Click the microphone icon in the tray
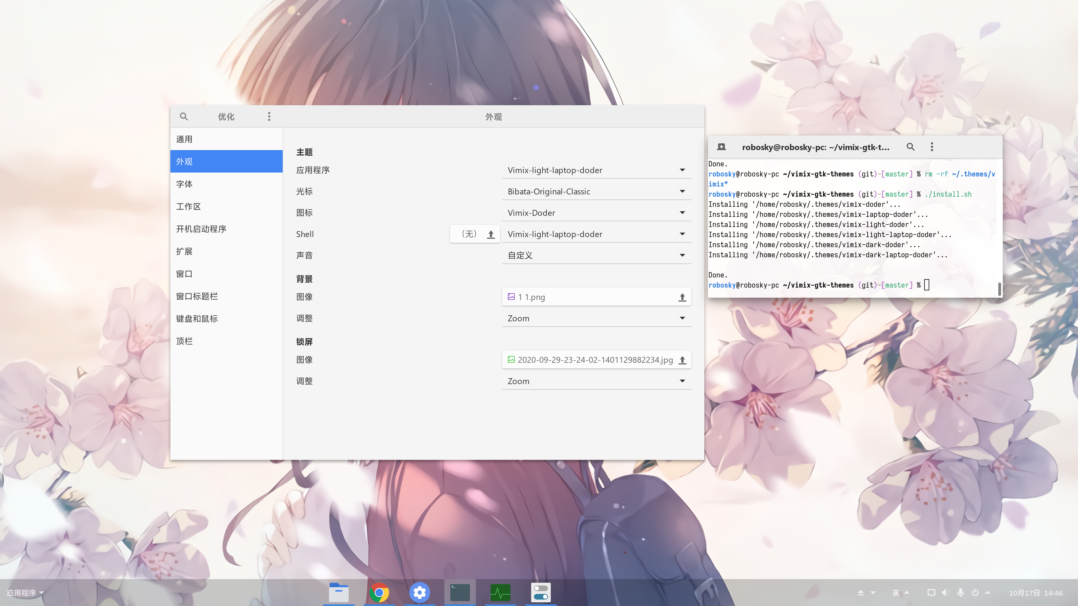The height and width of the screenshot is (606, 1078). 961,593
